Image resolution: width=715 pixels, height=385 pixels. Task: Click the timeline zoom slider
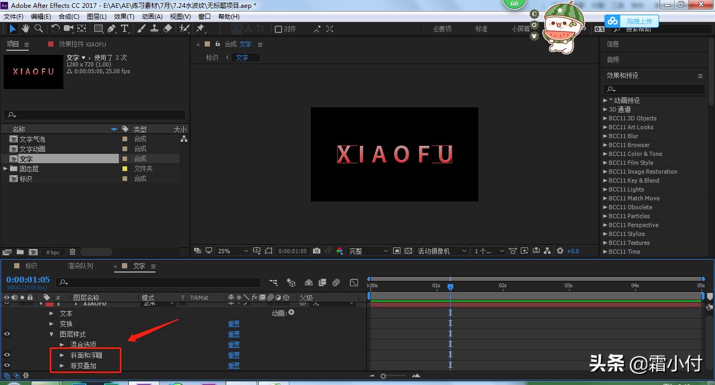(384, 376)
